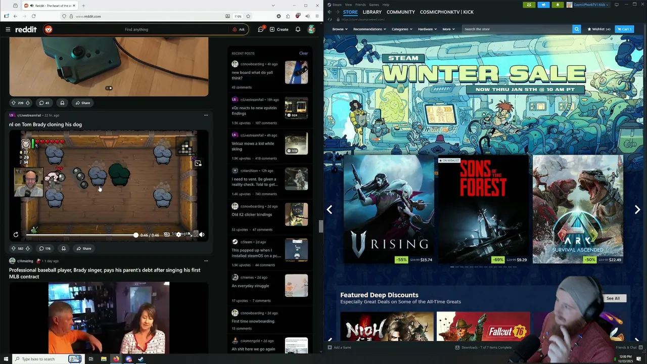The image size is (647, 364).
Task: Open Steam announcements megaphone button
Action: (x=543, y=5)
